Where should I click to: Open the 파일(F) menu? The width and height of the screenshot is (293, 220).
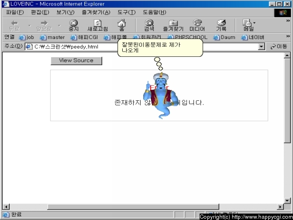[x=15, y=12]
